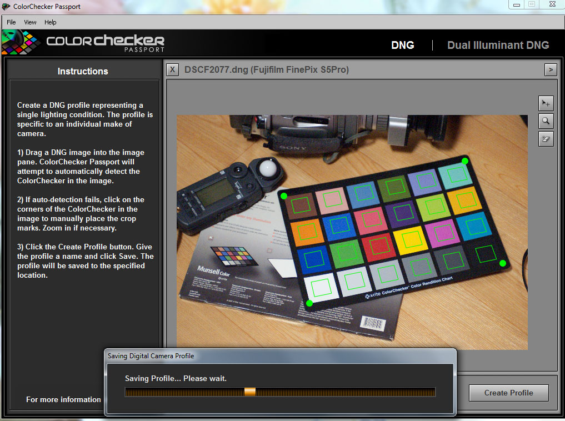Click the top-right green crop corner marker
The height and width of the screenshot is (421, 565).
click(465, 161)
